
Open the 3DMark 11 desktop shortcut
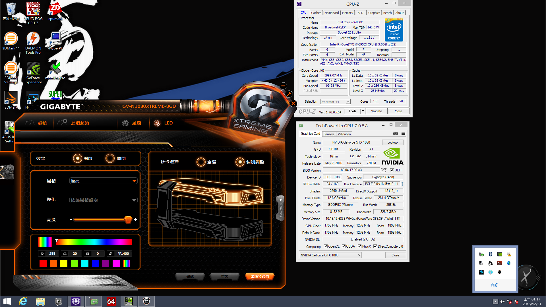pos(11,41)
